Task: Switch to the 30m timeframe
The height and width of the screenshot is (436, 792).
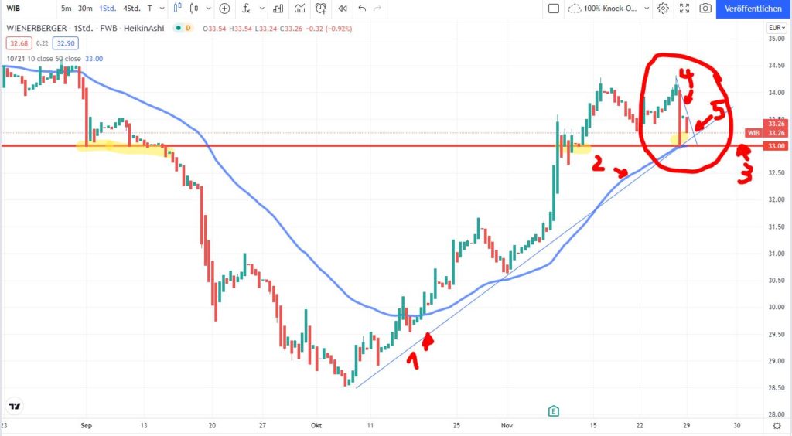Action: 85,9
